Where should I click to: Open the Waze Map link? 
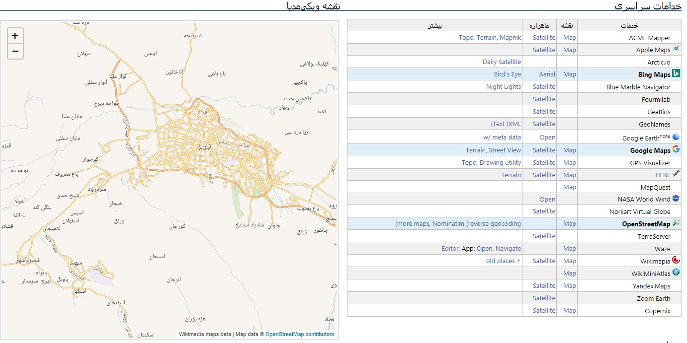pos(570,249)
